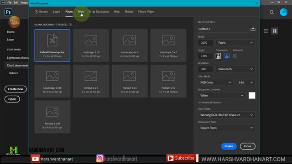Switch to grid view icon
The image size is (292, 164).
pos(275,31)
